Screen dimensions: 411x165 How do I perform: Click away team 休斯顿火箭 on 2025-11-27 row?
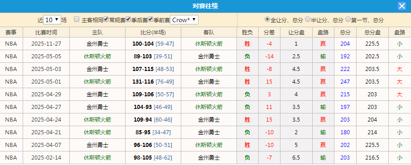209,44
